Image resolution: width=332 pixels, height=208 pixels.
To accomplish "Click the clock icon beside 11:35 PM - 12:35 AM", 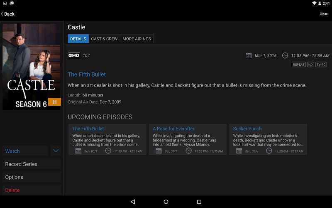I will coord(285,56).
